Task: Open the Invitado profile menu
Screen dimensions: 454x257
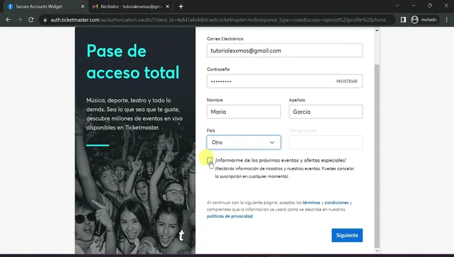Action: [424, 19]
